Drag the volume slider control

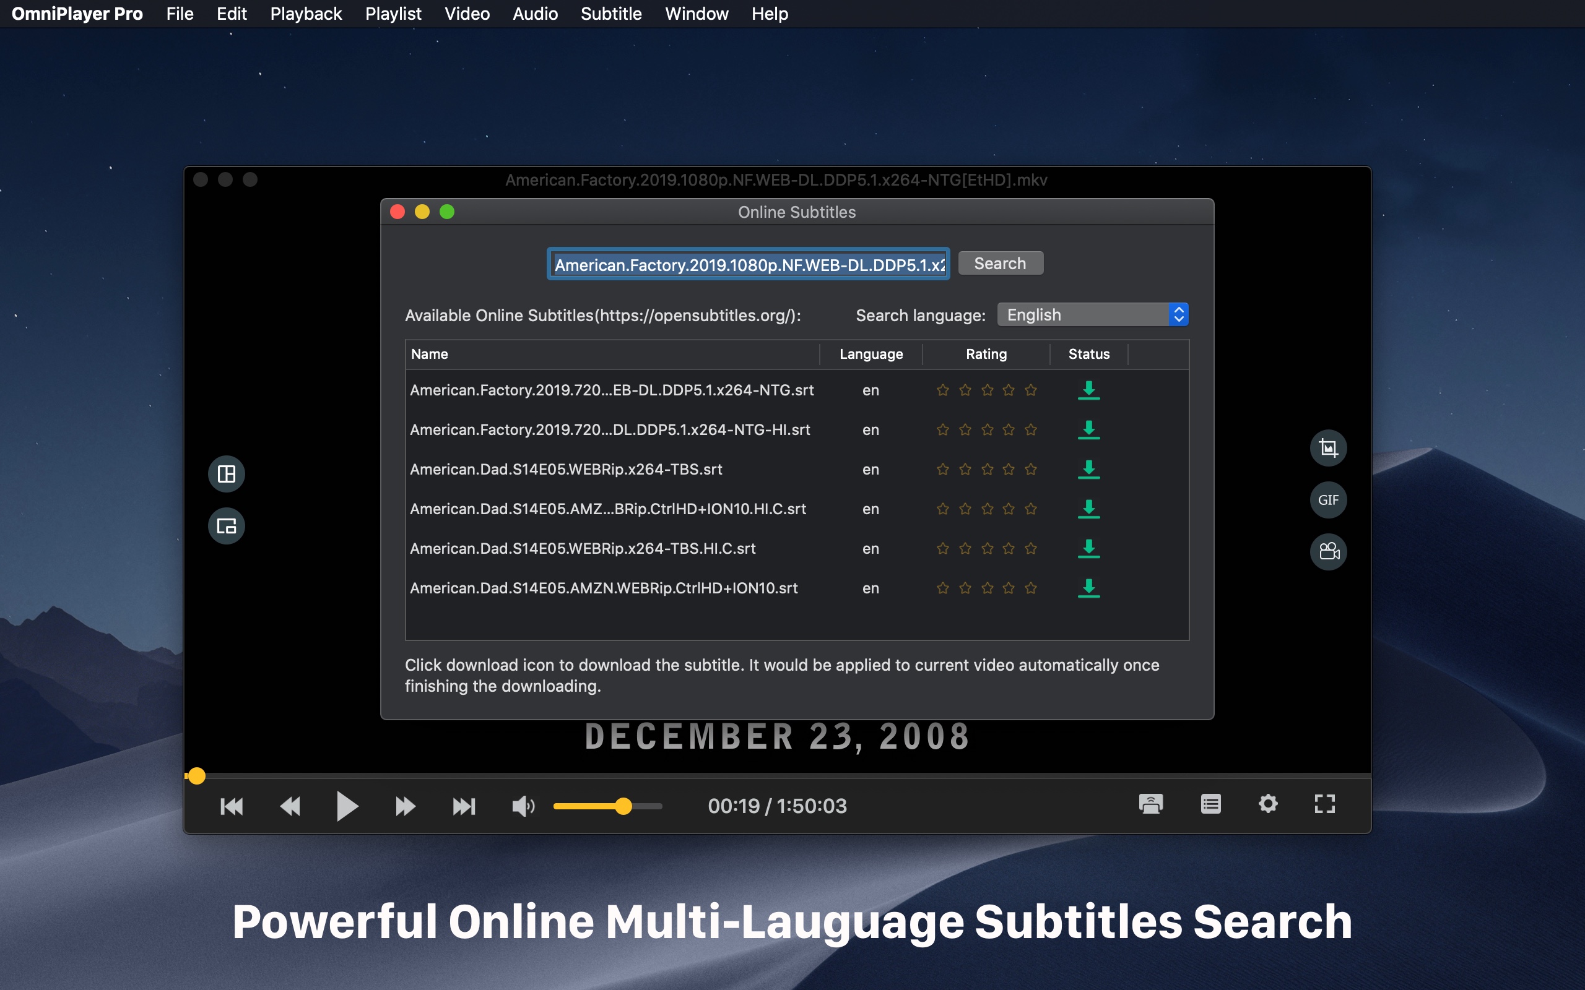(x=621, y=805)
